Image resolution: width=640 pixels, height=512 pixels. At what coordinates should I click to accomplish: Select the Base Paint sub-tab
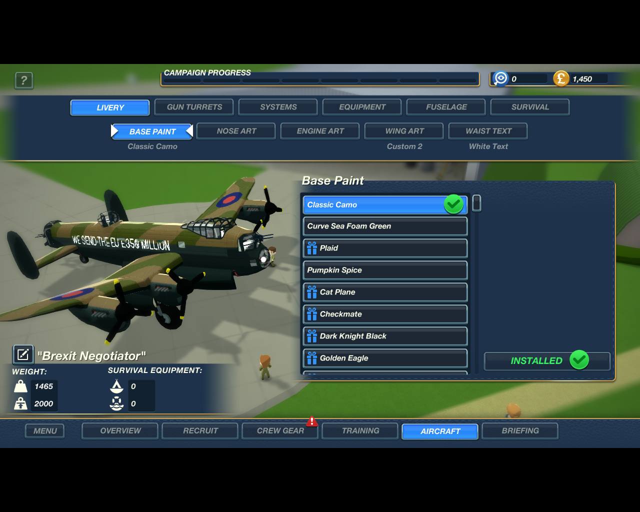pos(152,131)
